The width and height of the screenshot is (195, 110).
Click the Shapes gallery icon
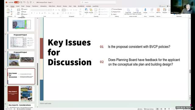(x=87, y=10)
